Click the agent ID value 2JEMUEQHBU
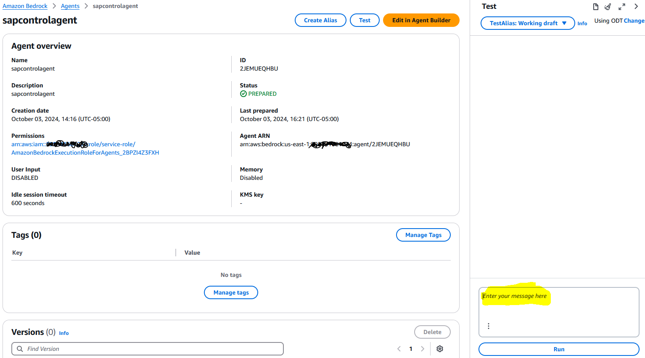645x358 pixels. pos(259,68)
